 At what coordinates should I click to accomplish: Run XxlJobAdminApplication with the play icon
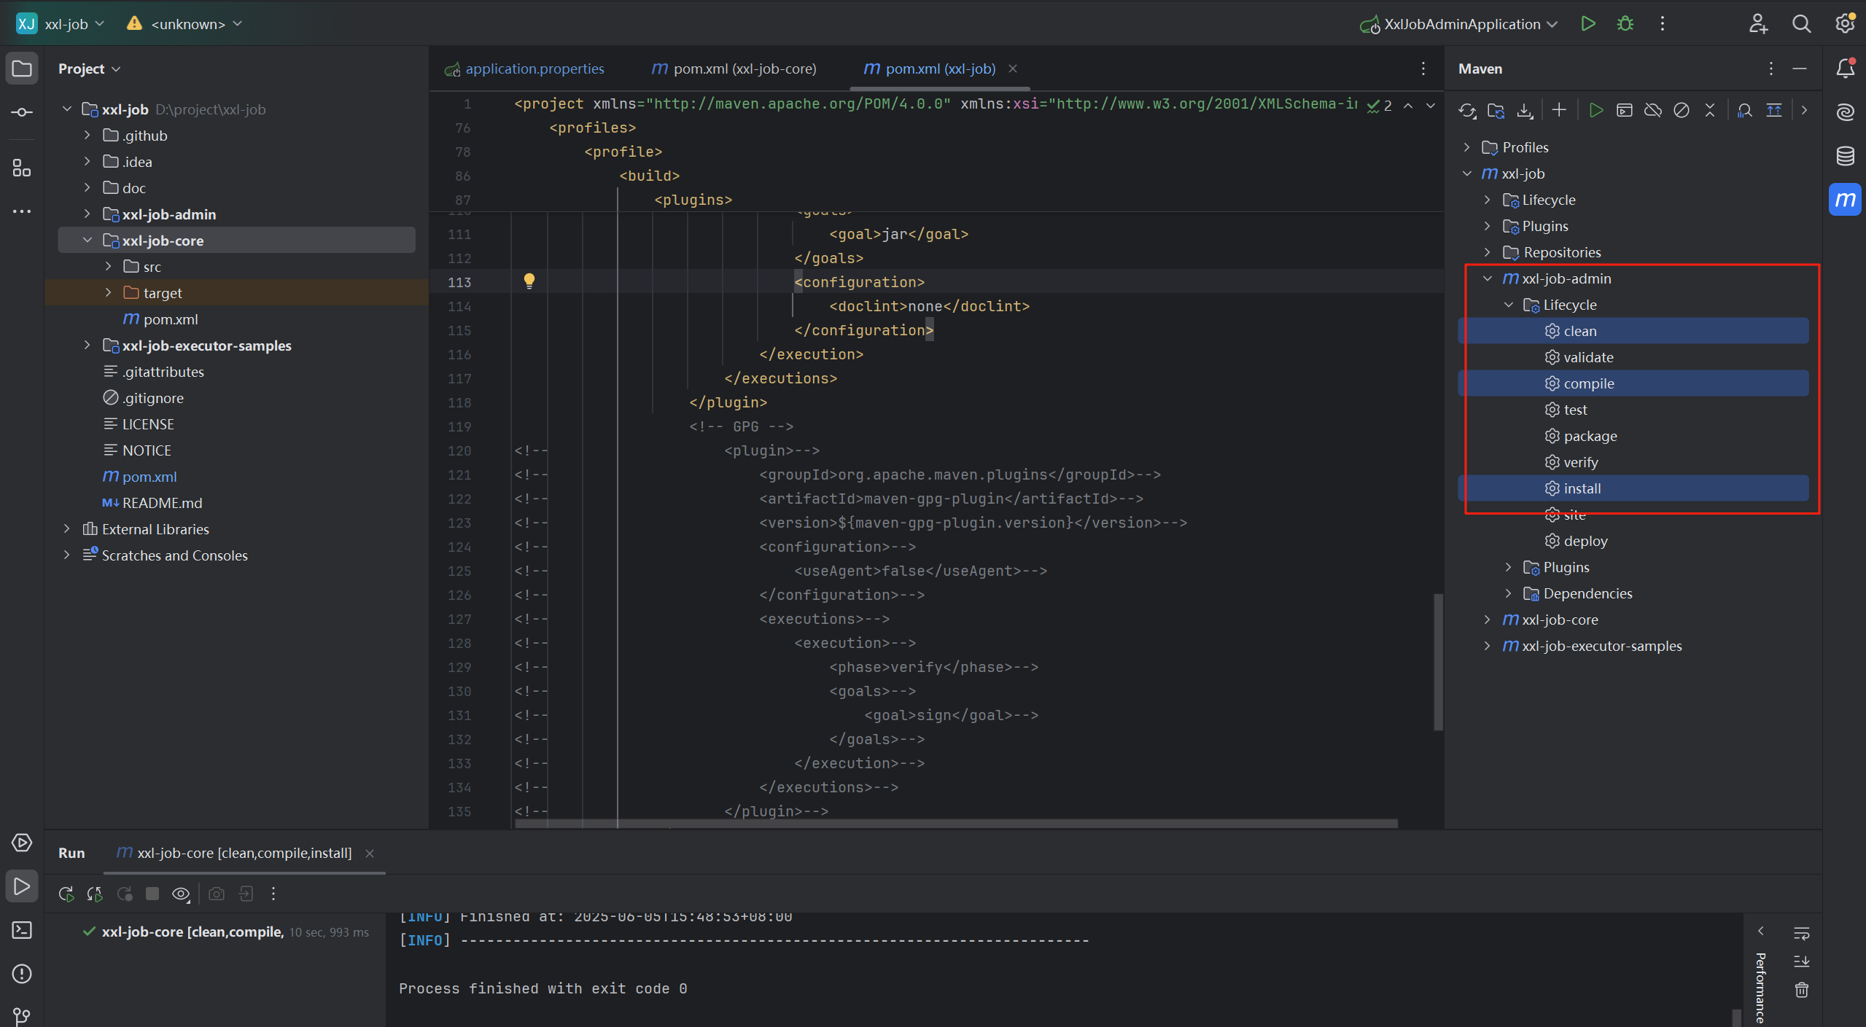[1588, 24]
